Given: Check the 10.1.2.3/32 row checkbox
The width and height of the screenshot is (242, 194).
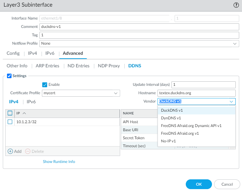Looking at the screenshot, I should [x=10, y=121].
